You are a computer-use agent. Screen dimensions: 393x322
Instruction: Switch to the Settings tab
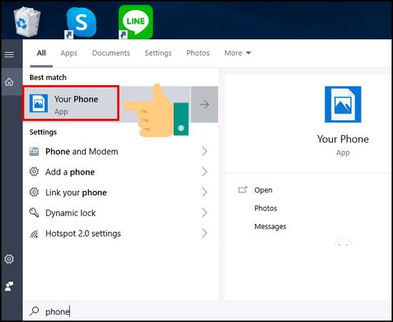(x=158, y=53)
